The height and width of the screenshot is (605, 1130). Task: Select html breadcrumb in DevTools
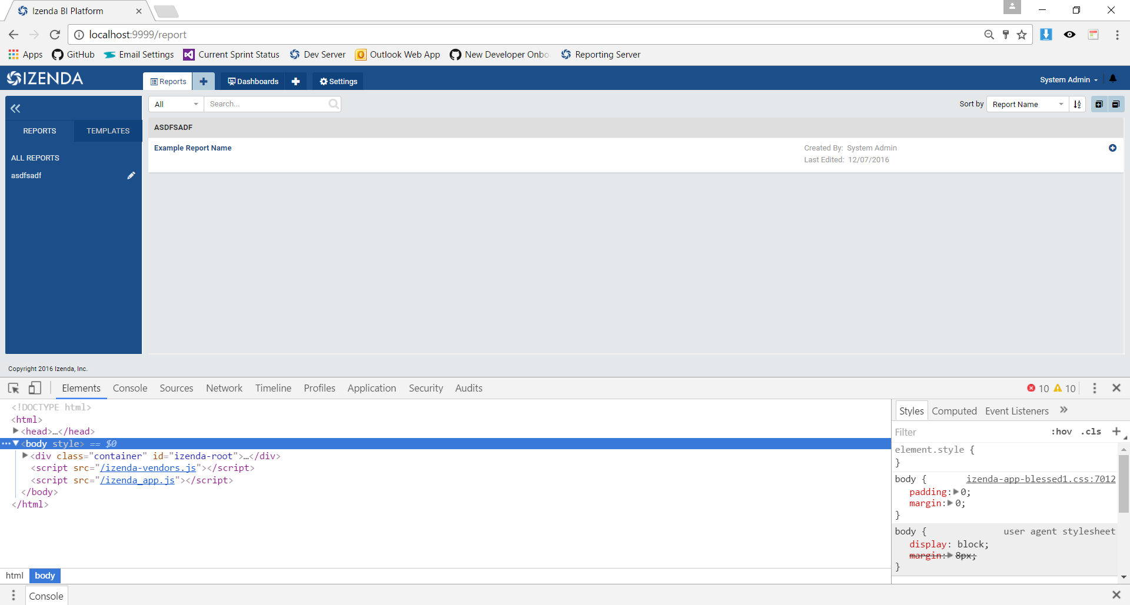15,576
